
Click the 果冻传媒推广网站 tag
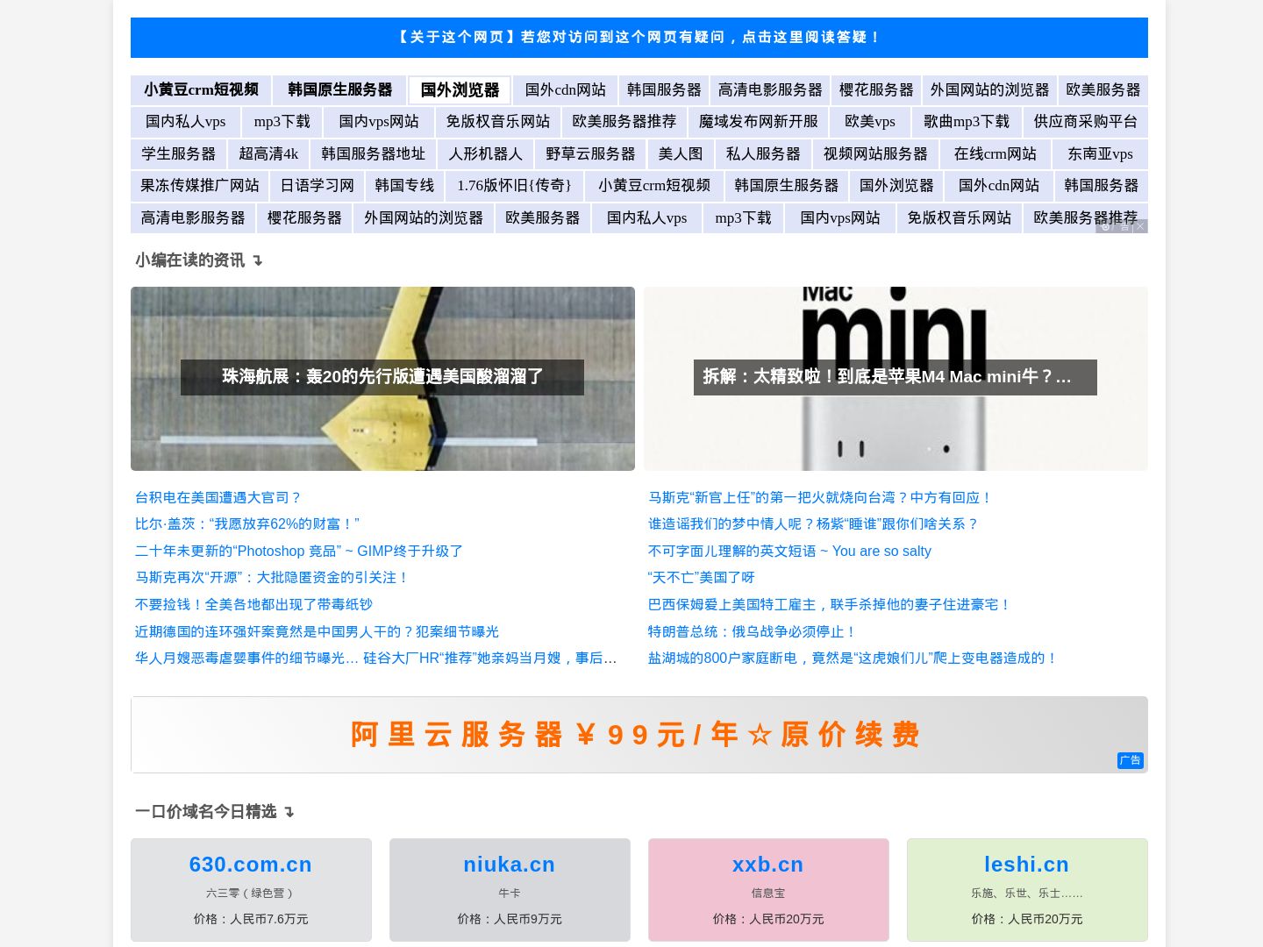click(x=200, y=186)
